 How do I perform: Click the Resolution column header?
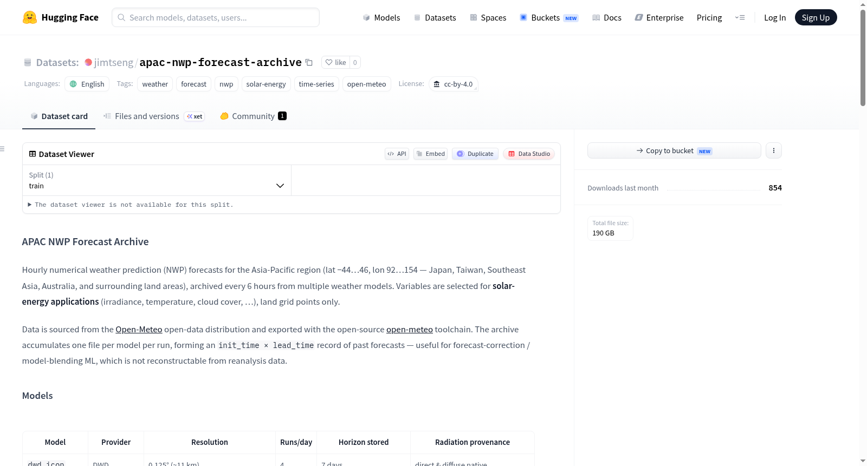[x=210, y=442]
